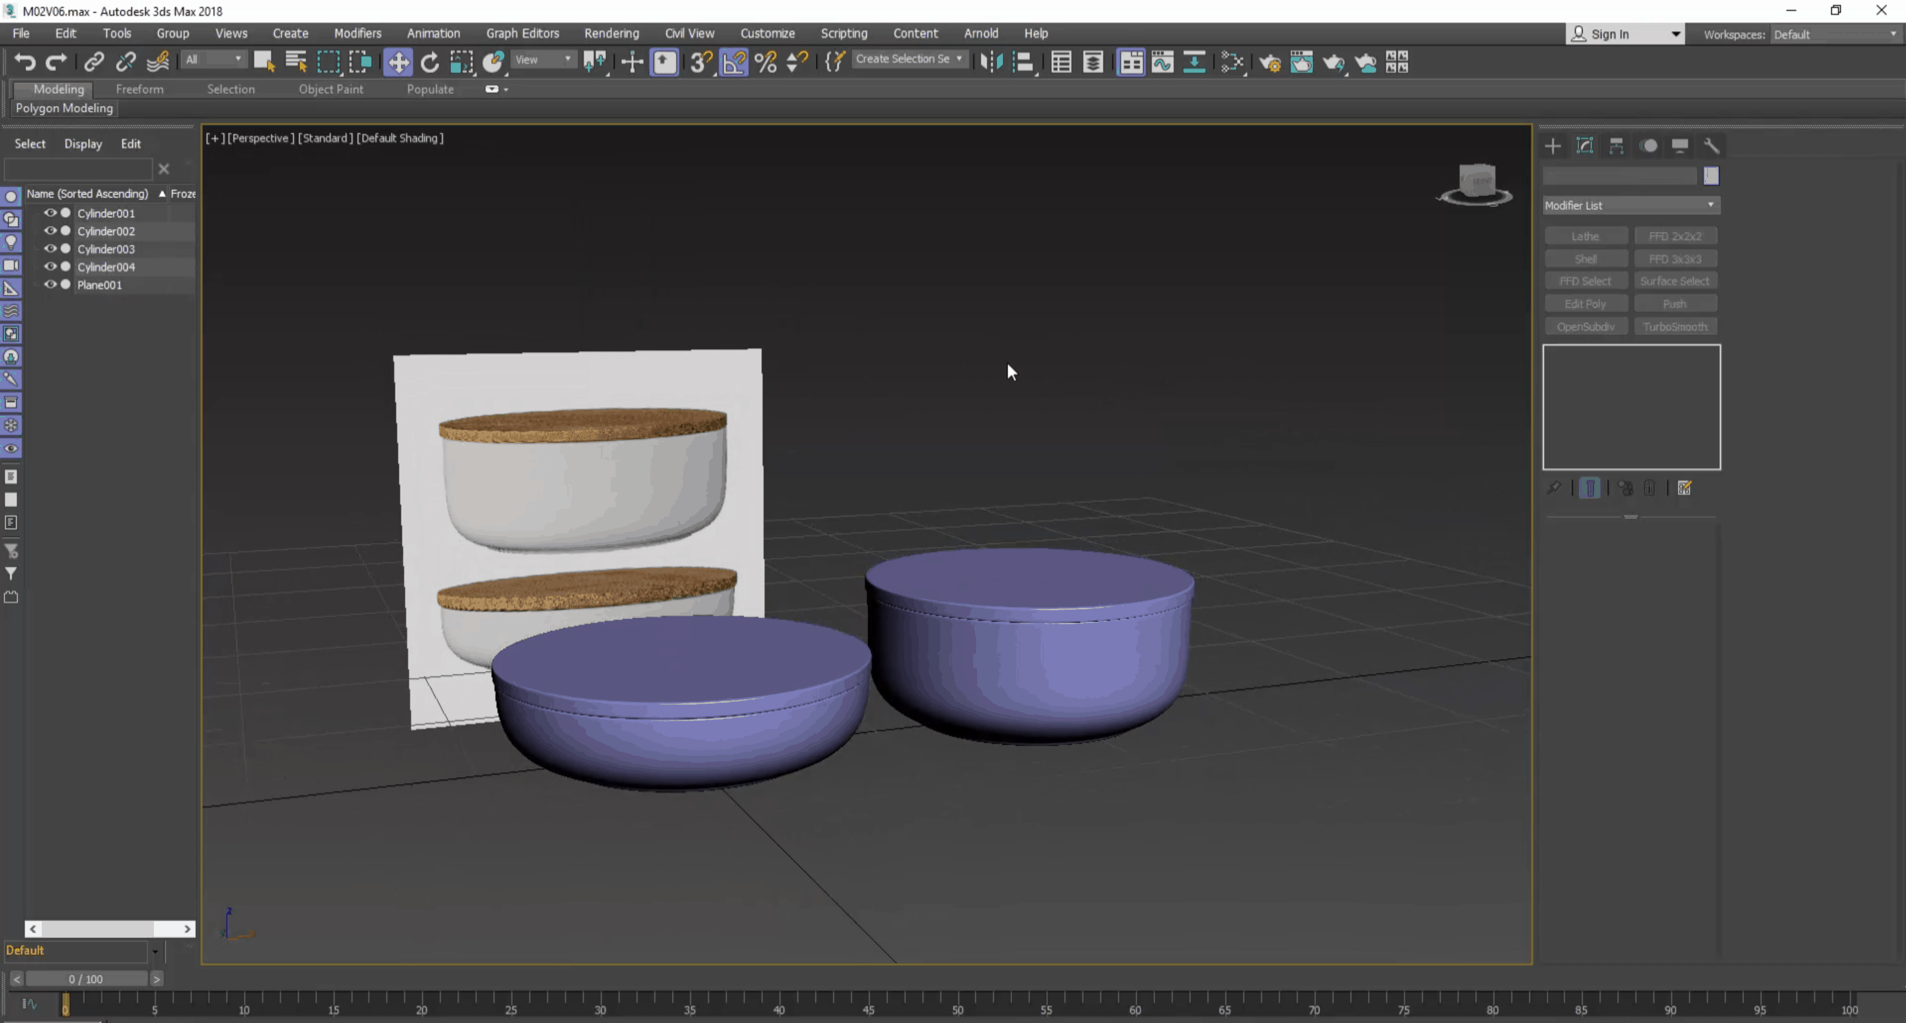Activate Select and Scale tool
The width and height of the screenshot is (1906, 1023).
pos(462,62)
